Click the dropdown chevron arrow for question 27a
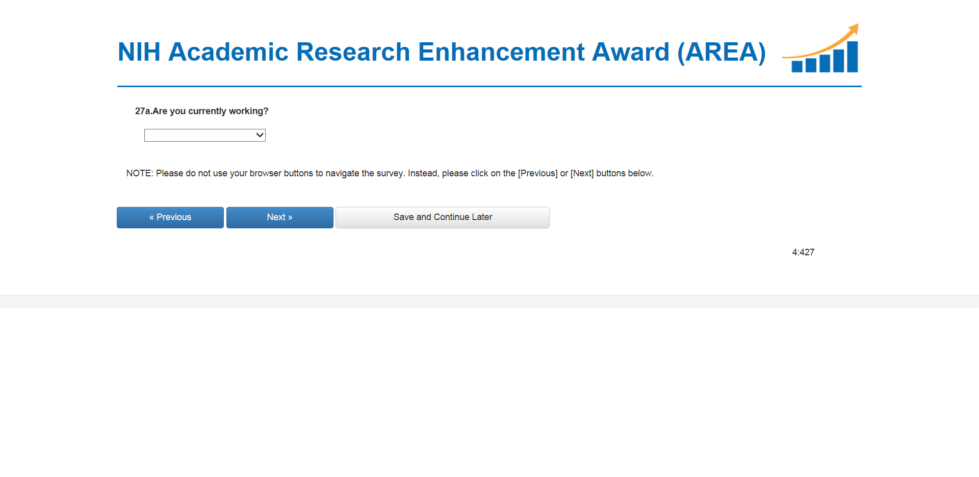Screen dimensions: 979x477 click(x=260, y=135)
